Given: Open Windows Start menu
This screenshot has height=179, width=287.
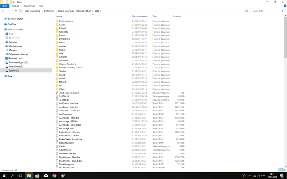Looking at the screenshot, I should [4, 176].
